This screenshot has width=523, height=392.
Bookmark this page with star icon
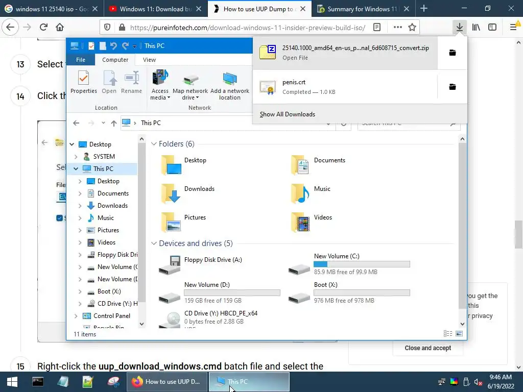[412, 28]
